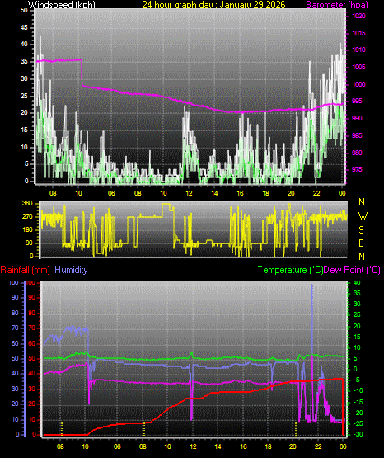384x458 pixels.
Task: Click the 360 value on wind direction axis
Action: tap(27, 204)
